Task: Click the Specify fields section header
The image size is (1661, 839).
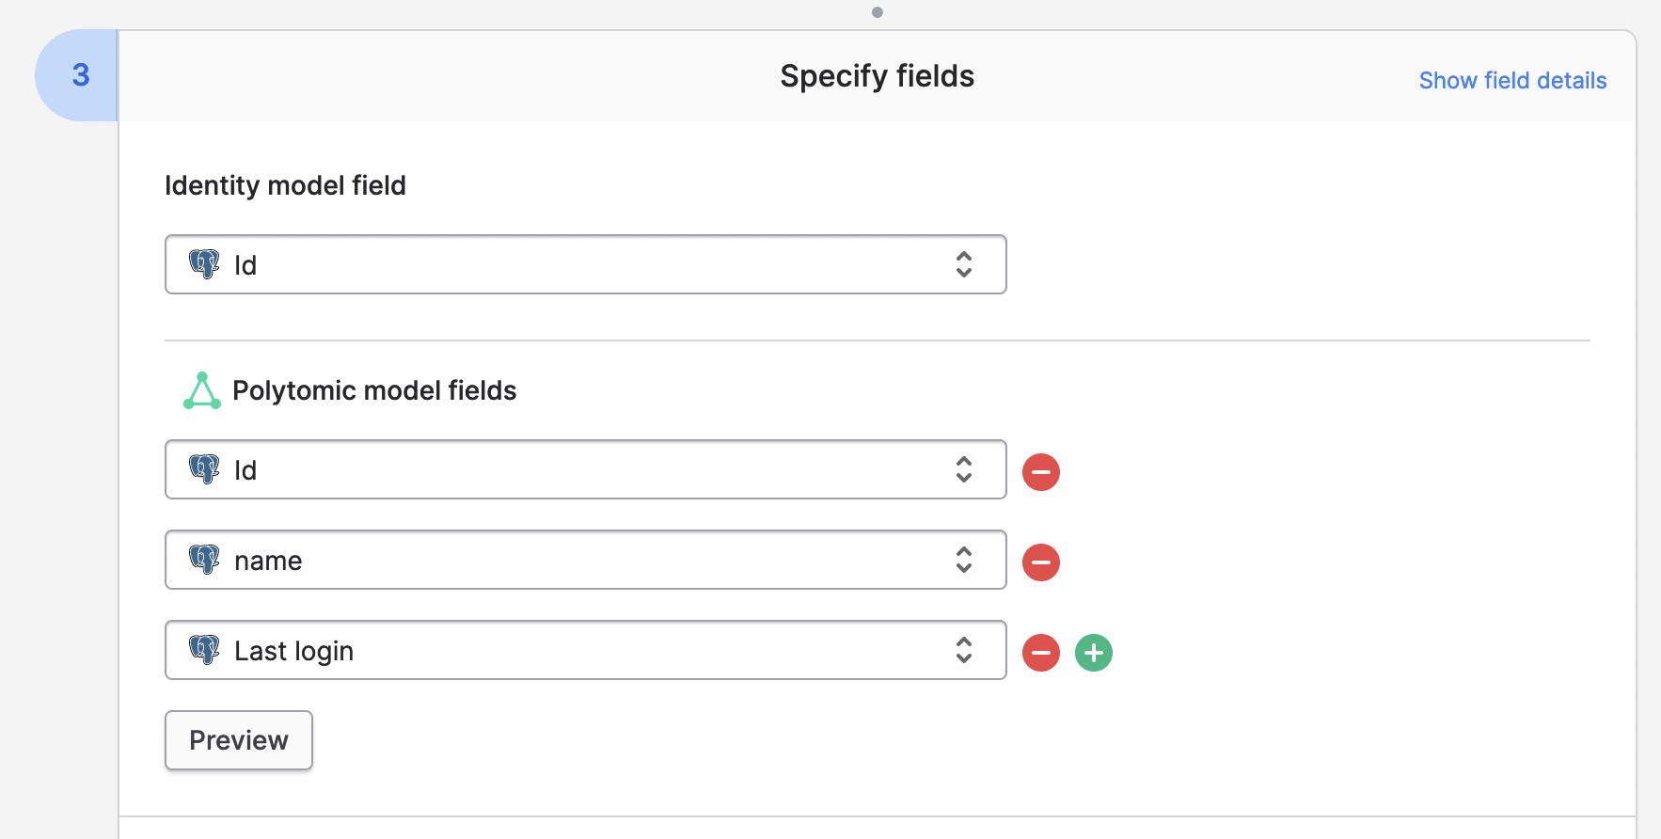Action: [x=877, y=76]
